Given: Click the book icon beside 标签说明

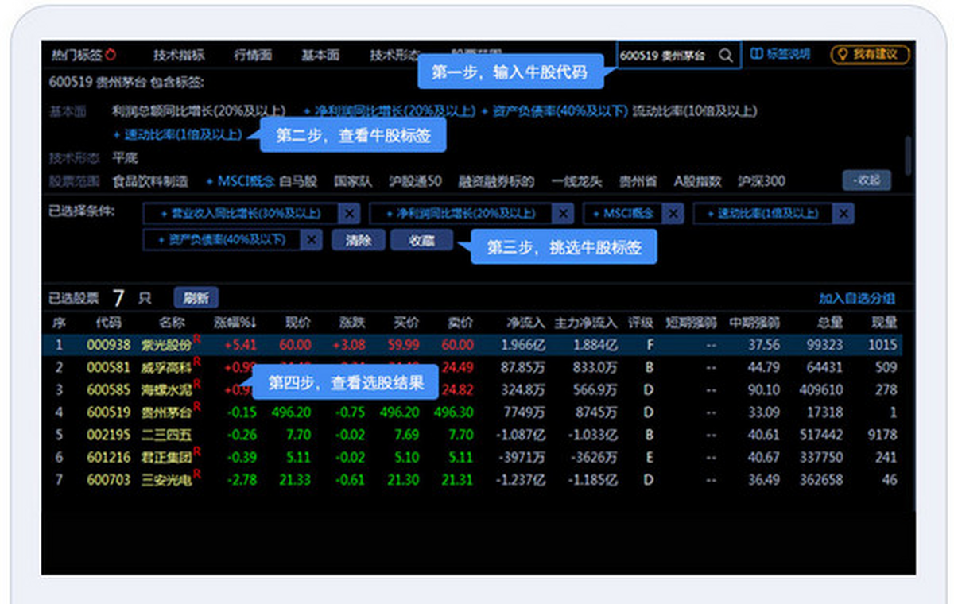Looking at the screenshot, I should 756,54.
